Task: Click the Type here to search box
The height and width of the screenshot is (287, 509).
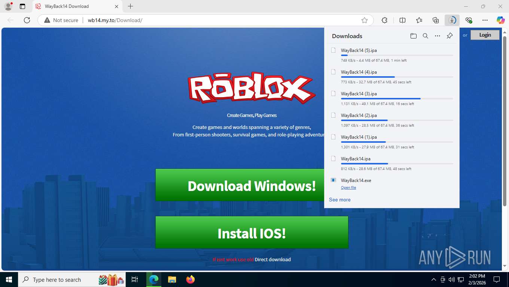Action: coord(73,280)
